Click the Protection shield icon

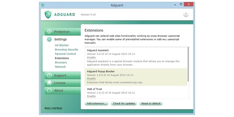coord(49,32)
